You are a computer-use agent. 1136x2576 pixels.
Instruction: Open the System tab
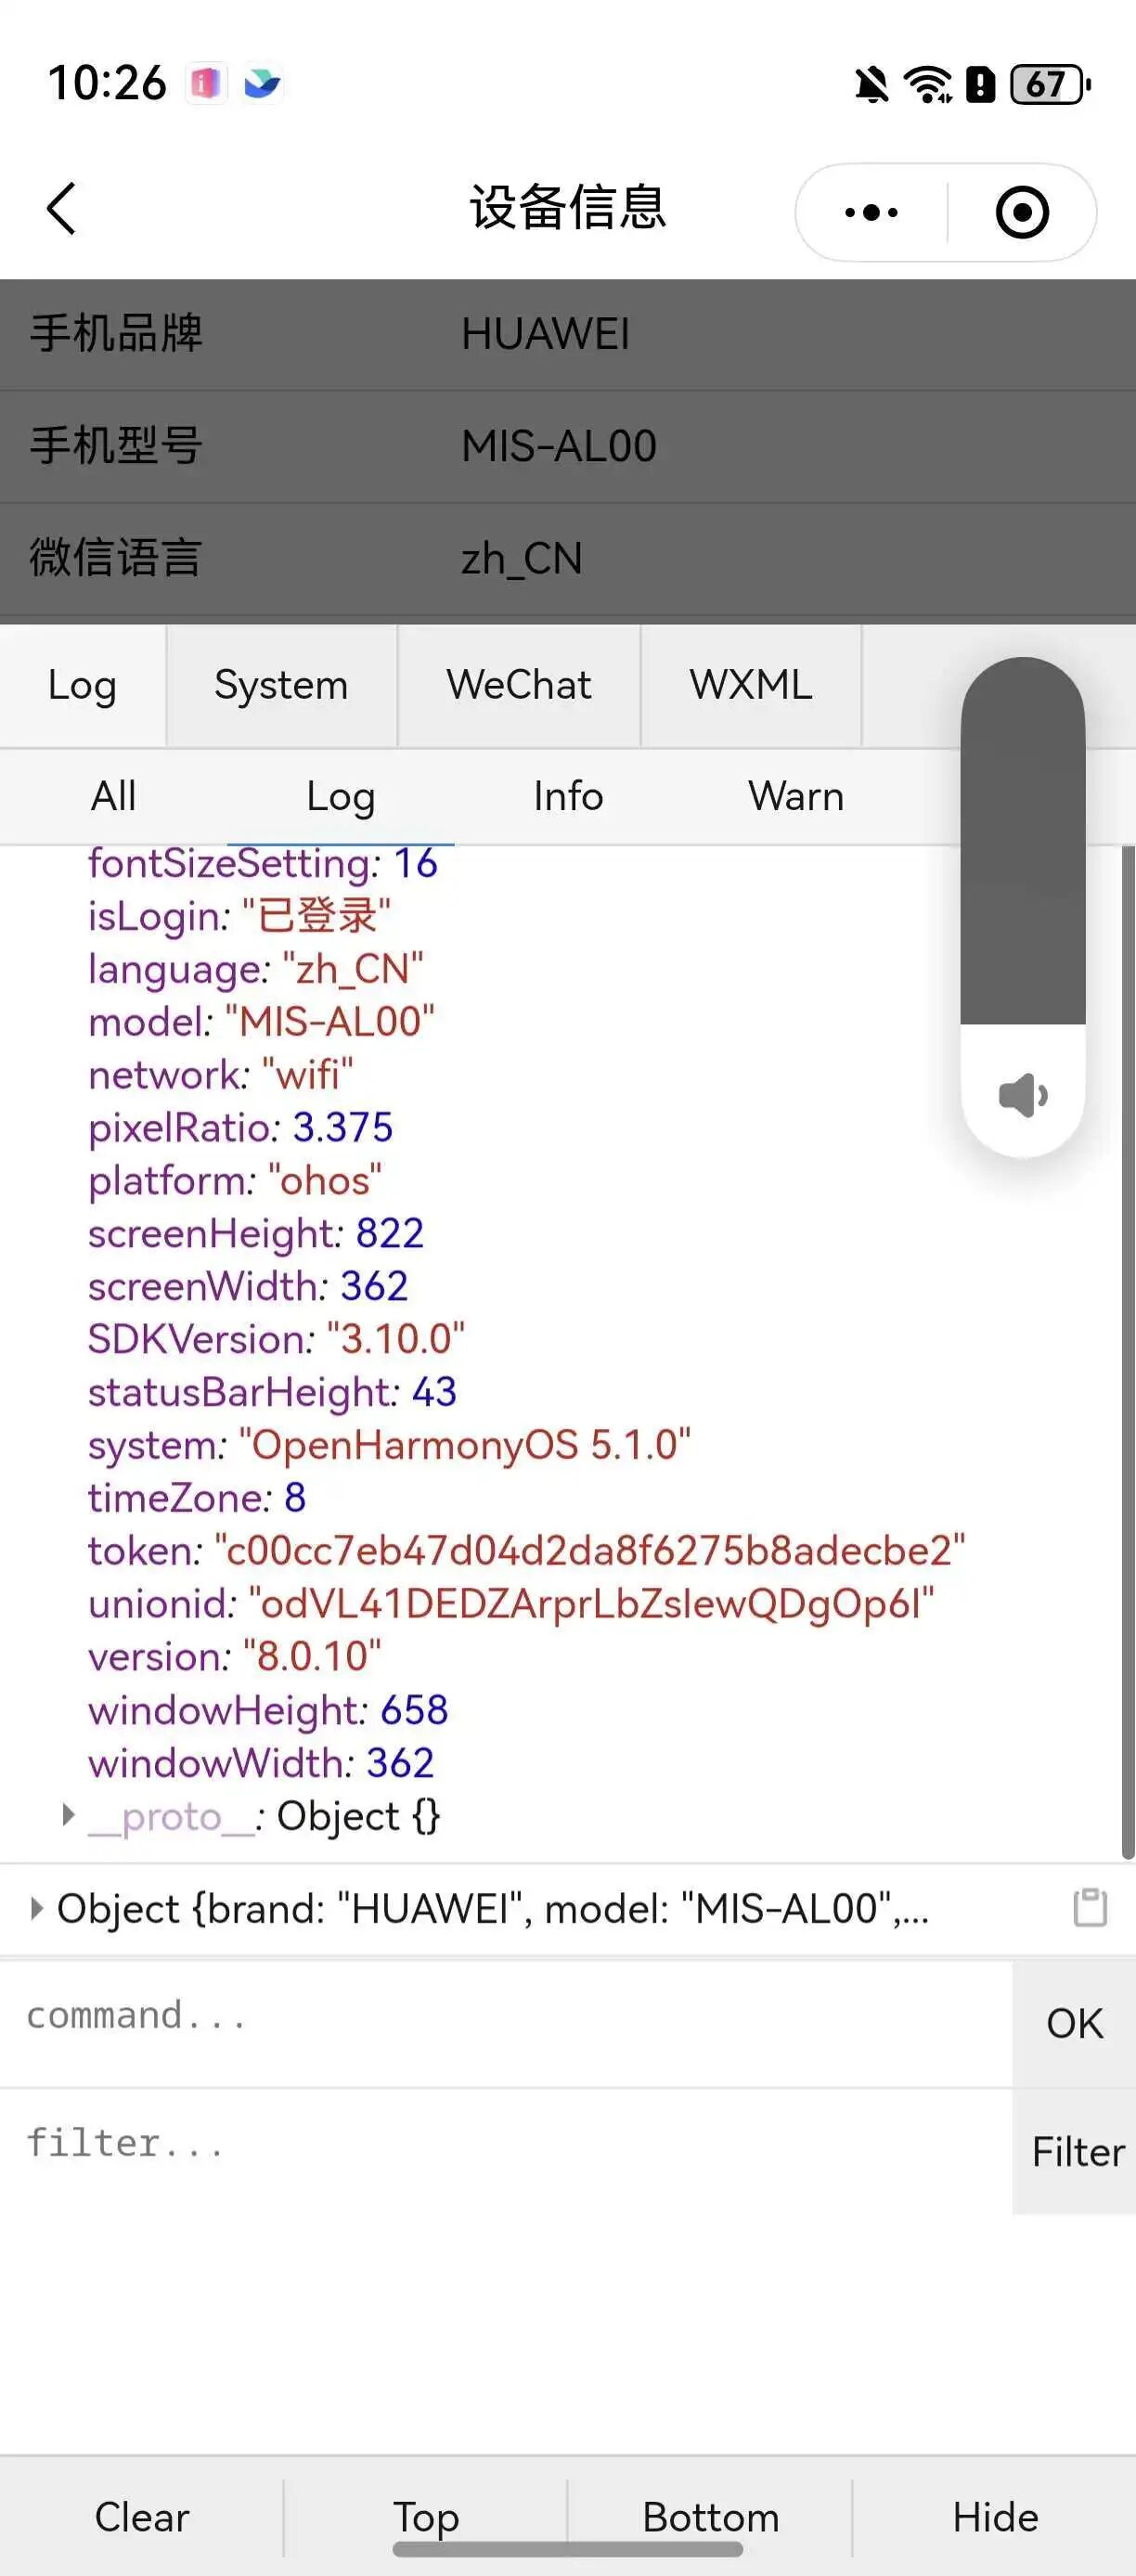click(281, 686)
